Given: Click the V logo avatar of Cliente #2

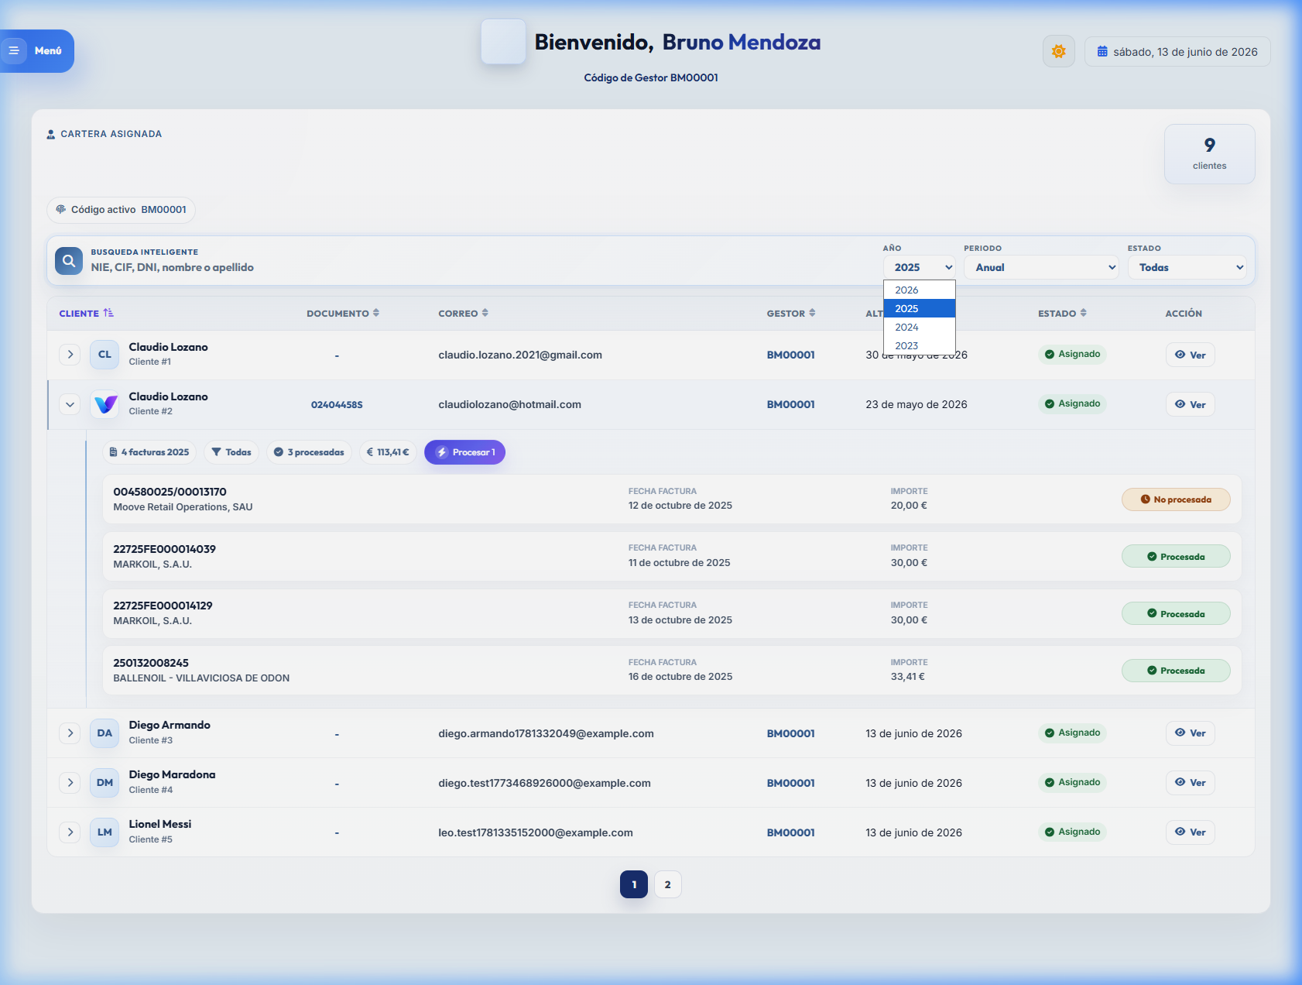Looking at the screenshot, I should pos(105,404).
